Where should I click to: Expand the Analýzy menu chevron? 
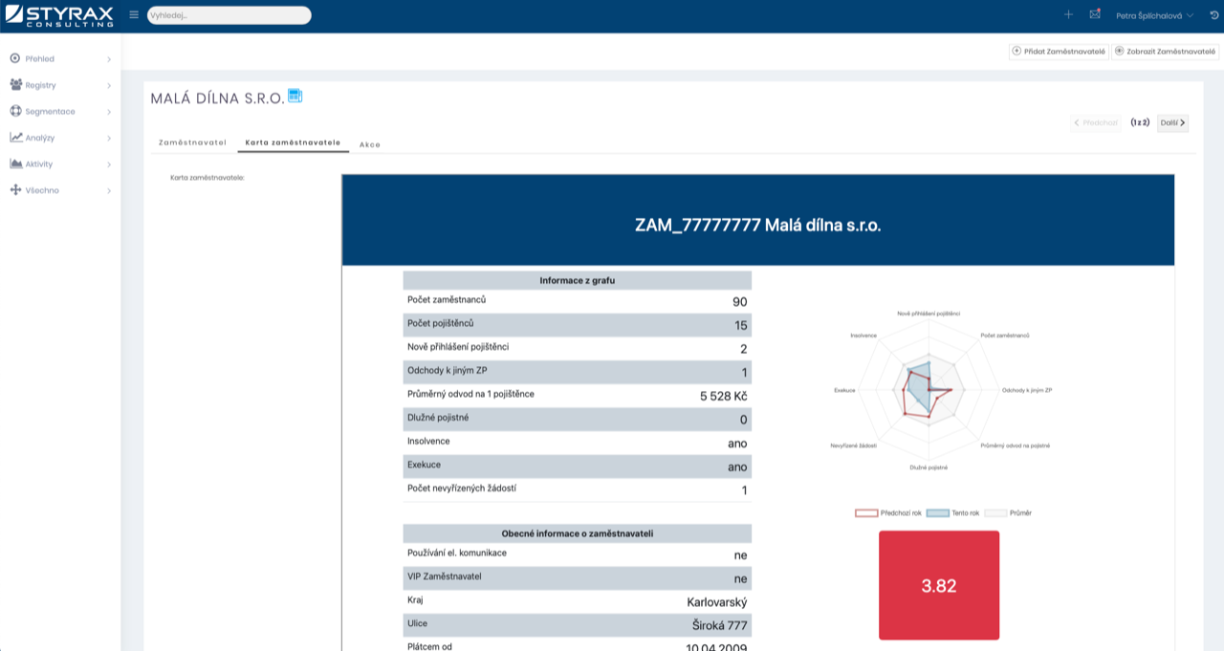click(x=109, y=138)
